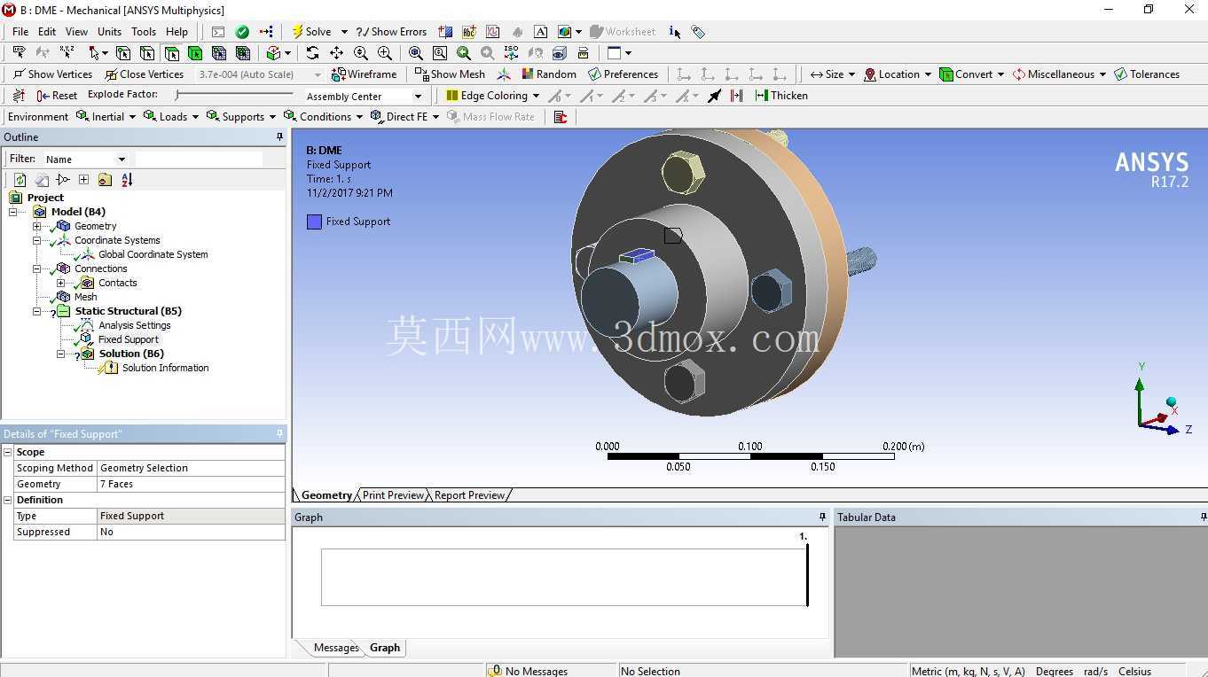Image resolution: width=1208 pixels, height=677 pixels.
Task: Select the Vertex selection filter icon
Action: 123,53
